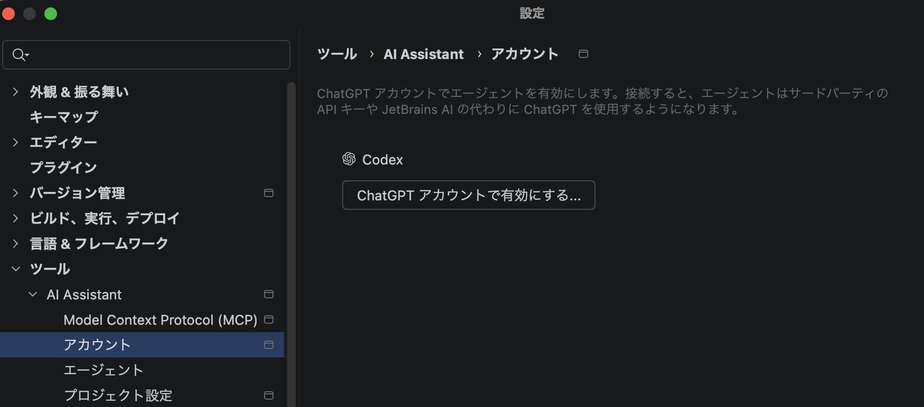The height and width of the screenshot is (407, 924).
Task: Select the エージェント settings item
Action: 103,370
